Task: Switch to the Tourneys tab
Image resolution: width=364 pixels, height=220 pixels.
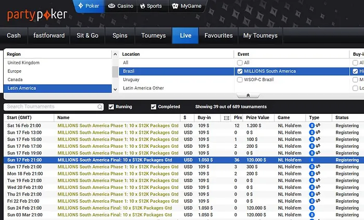Action: click(153, 35)
